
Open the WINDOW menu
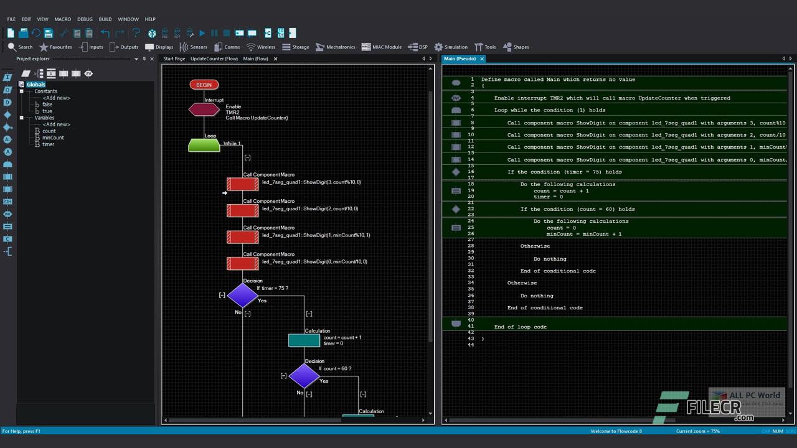point(128,19)
